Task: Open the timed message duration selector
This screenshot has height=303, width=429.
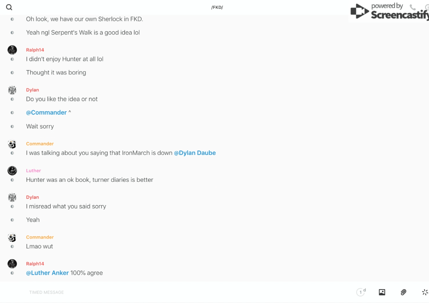Action: [x=361, y=292]
